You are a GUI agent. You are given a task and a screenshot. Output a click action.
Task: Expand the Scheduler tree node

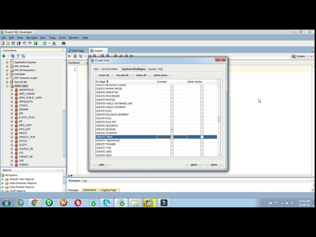pyautogui.click(x=7, y=74)
